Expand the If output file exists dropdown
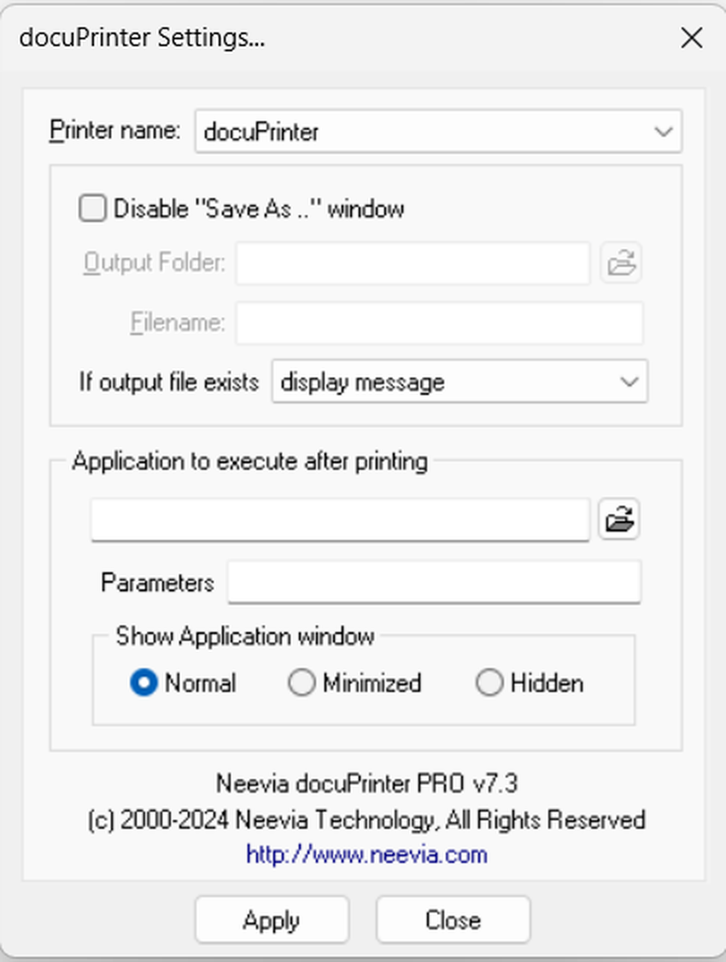 pos(460,382)
